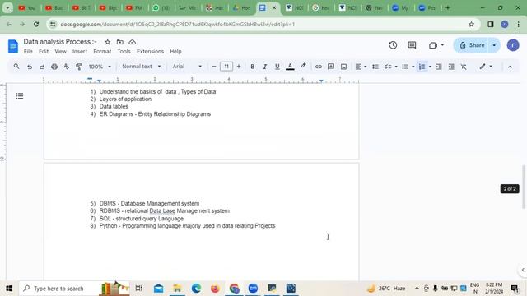Star the Data analysis Process document

pos(108,42)
